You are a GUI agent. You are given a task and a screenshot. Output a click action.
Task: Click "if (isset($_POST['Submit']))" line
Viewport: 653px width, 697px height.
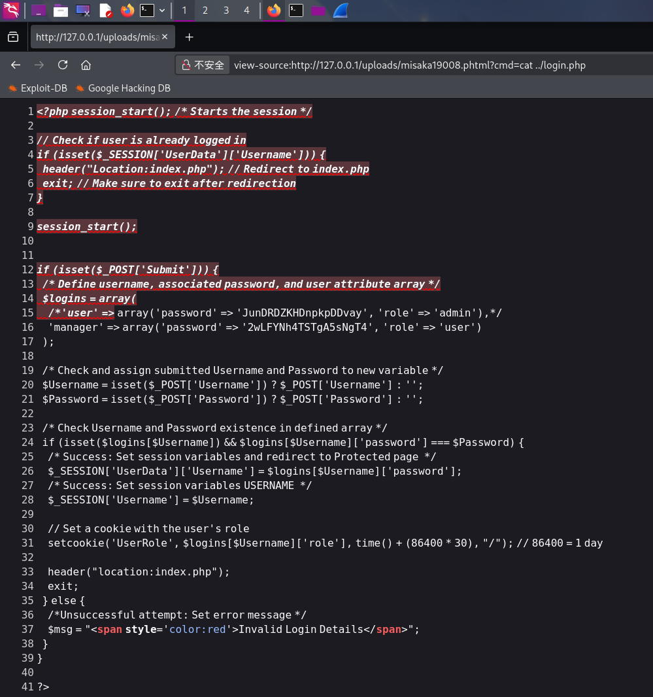127,269
